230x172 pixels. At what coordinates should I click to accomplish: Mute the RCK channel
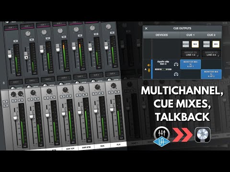(101, 93)
